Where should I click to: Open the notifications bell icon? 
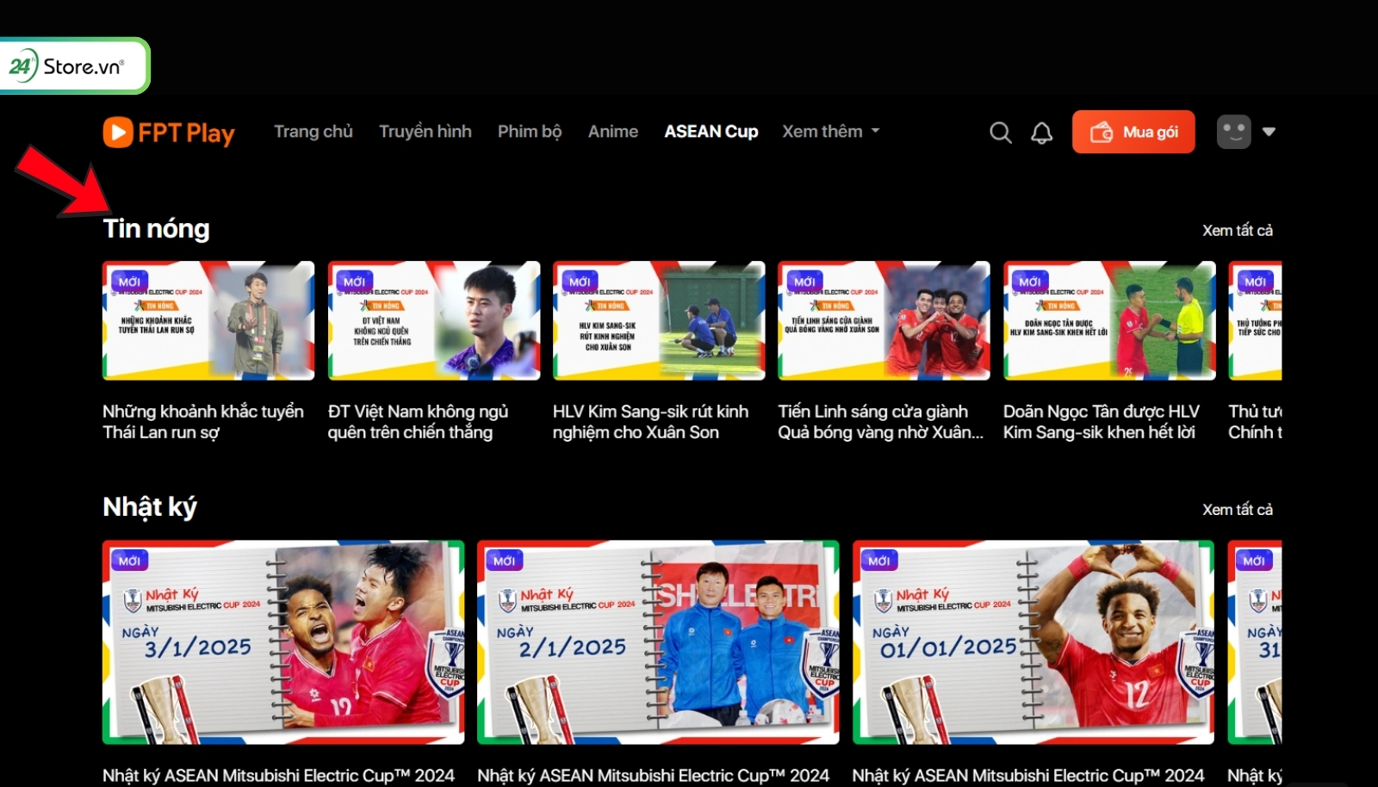[1042, 133]
